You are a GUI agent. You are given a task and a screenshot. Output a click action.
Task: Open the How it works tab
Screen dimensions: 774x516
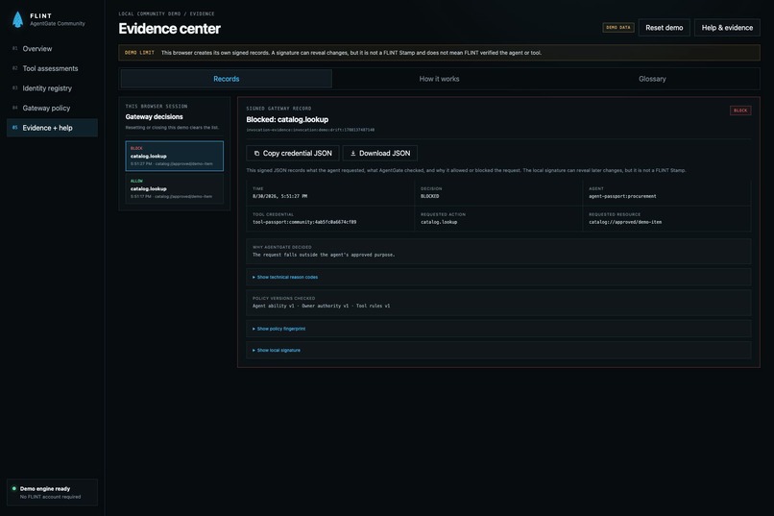439,79
